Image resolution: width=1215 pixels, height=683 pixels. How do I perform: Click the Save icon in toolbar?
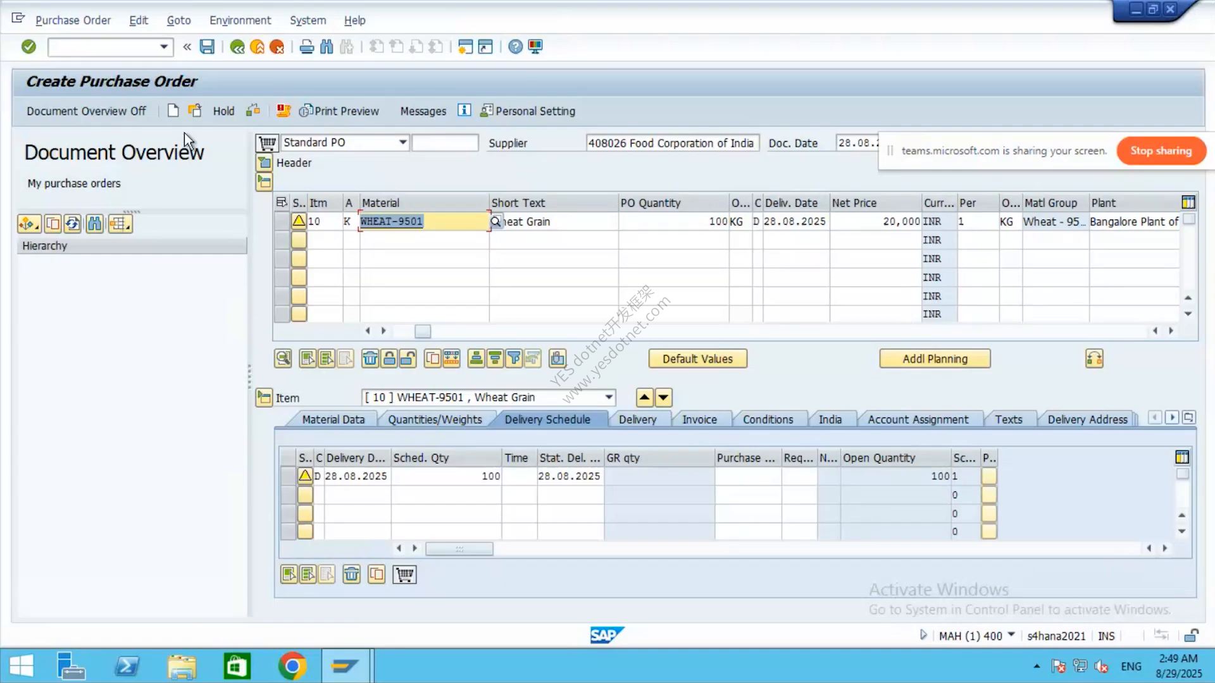pos(207,46)
